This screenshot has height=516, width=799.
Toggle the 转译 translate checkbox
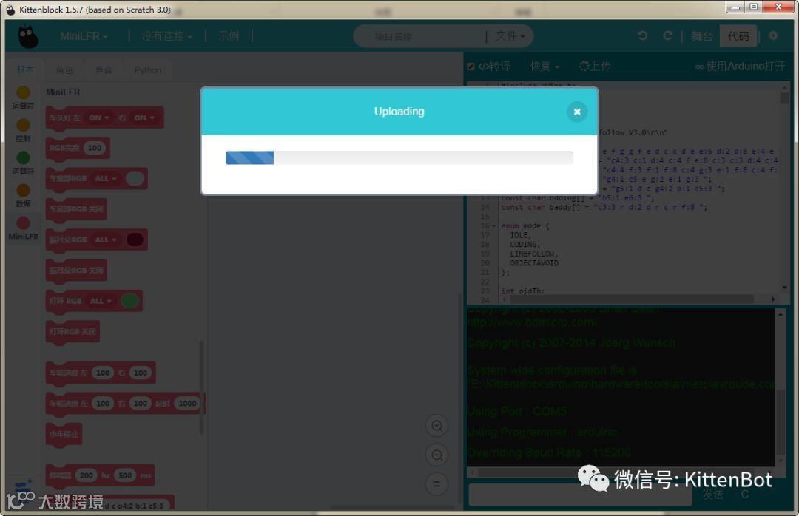(x=471, y=67)
